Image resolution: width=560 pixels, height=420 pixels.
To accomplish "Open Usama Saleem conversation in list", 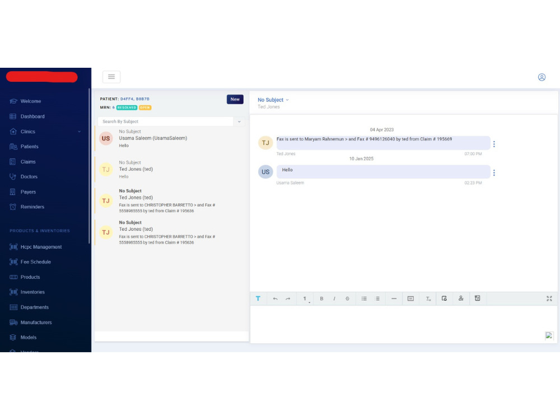I will point(170,138).
